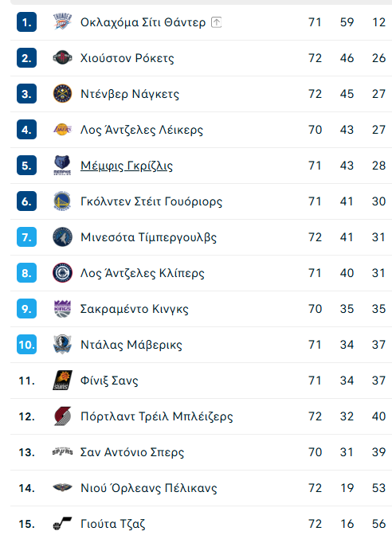Click the Houston Rockets team logo

tap(62, 58)
